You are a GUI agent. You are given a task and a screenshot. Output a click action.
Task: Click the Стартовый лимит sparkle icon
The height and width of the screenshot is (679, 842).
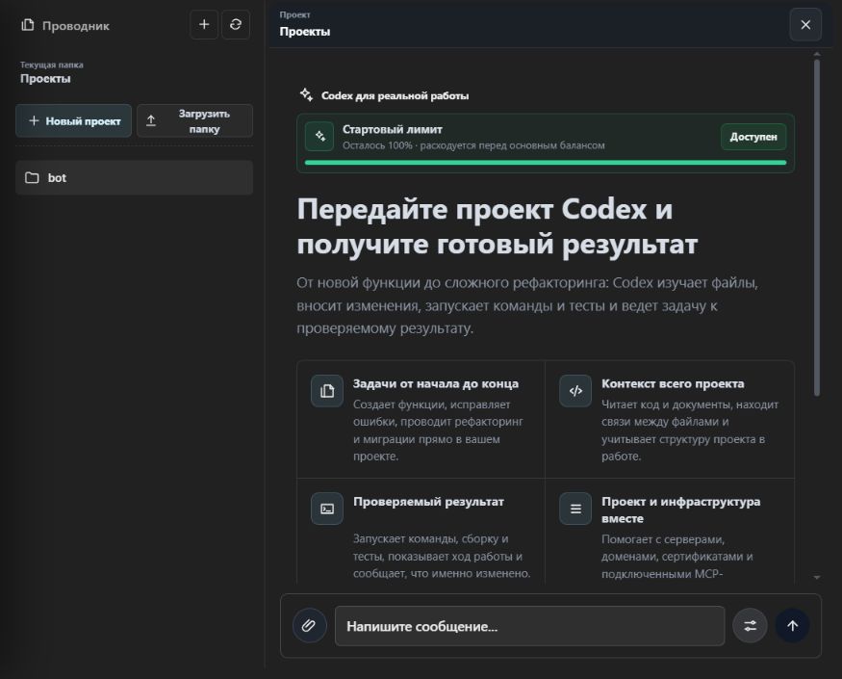click(x=320, y=137)
